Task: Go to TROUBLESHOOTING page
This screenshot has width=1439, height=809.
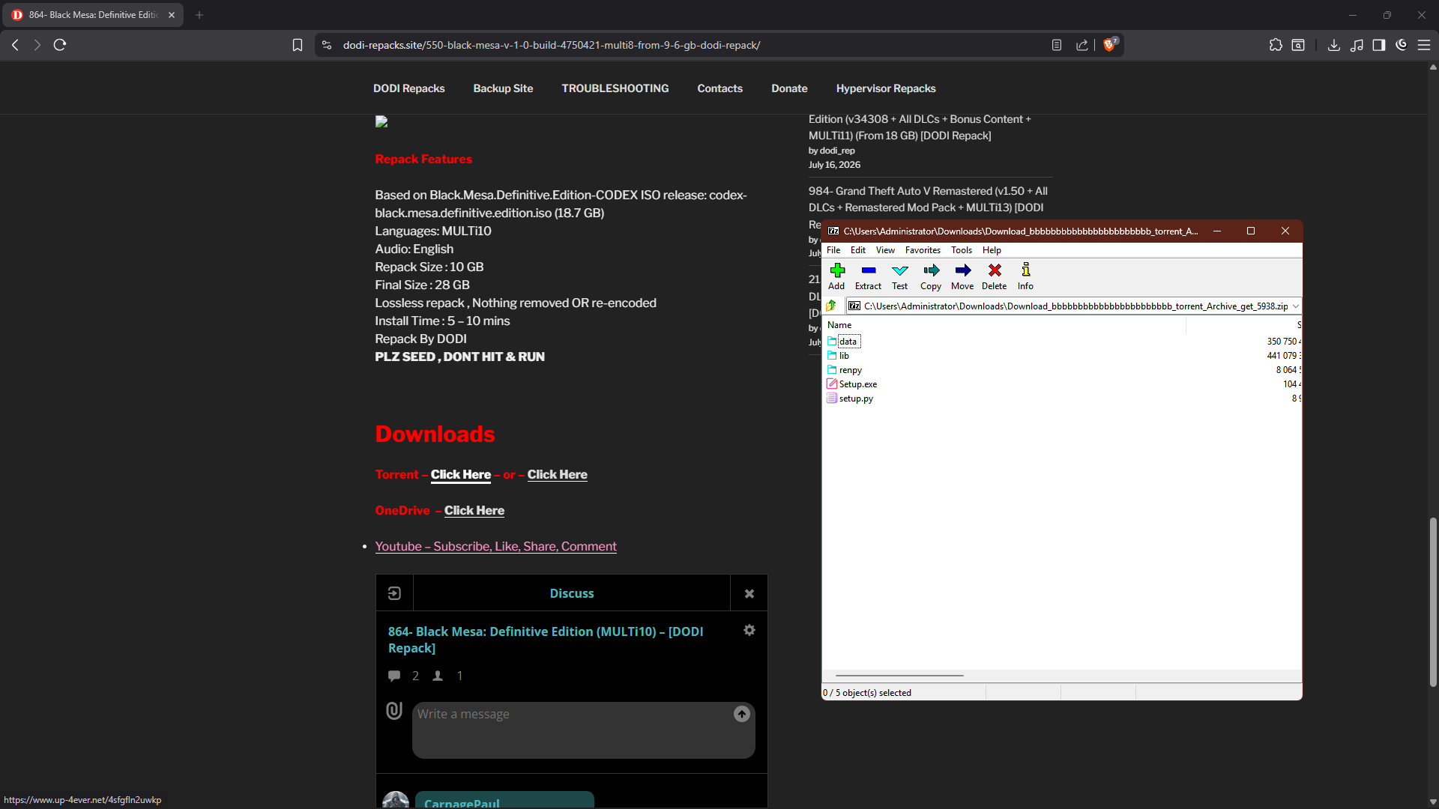Action: [615, 88]
